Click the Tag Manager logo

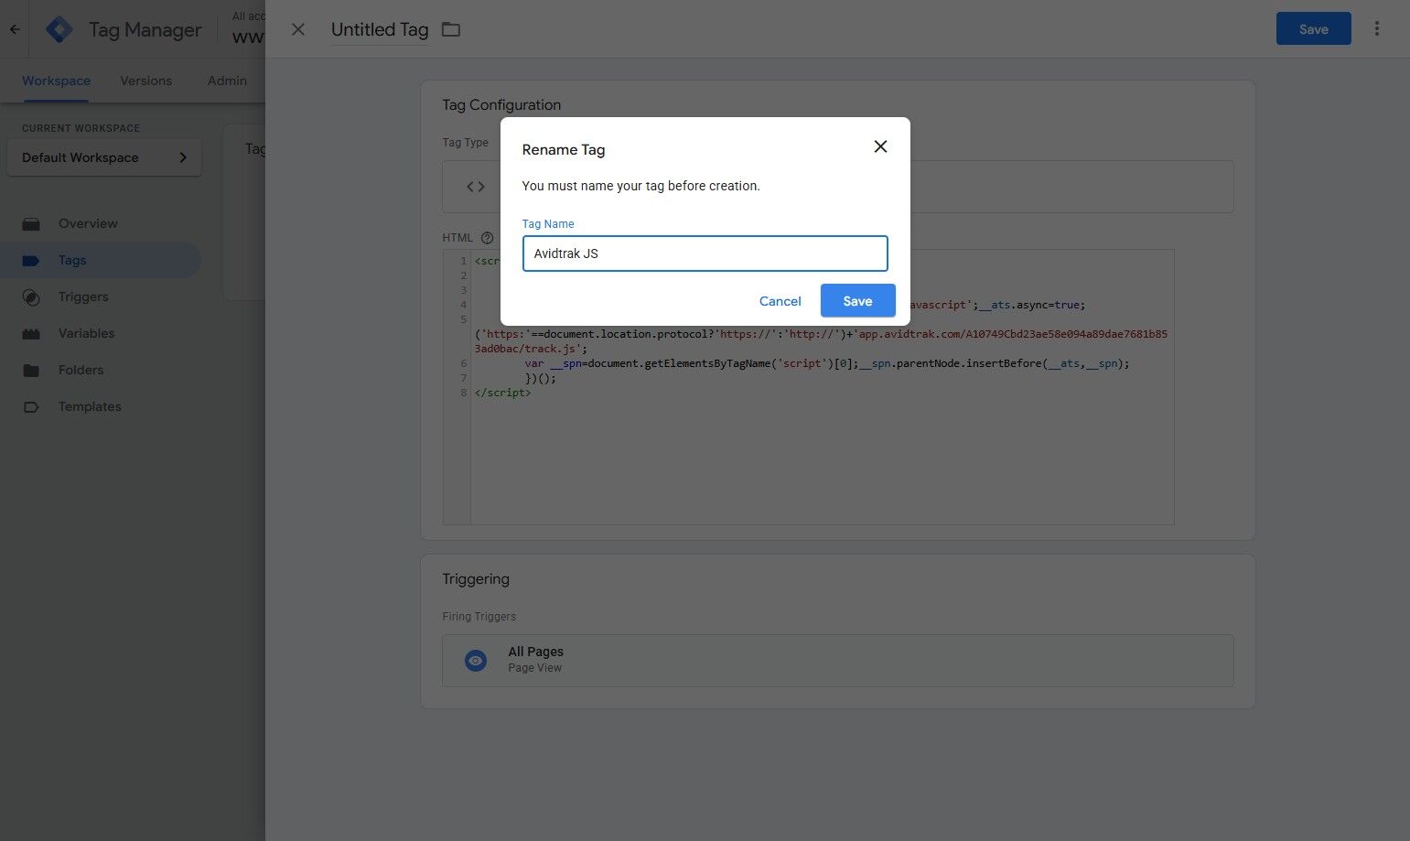coord(59,29)
